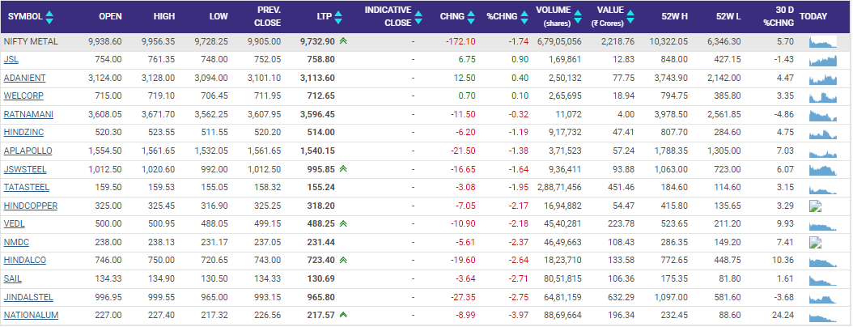
Task: Click green arrow next to NATIONALUM LTP
Action: click(x=344, y=315)
